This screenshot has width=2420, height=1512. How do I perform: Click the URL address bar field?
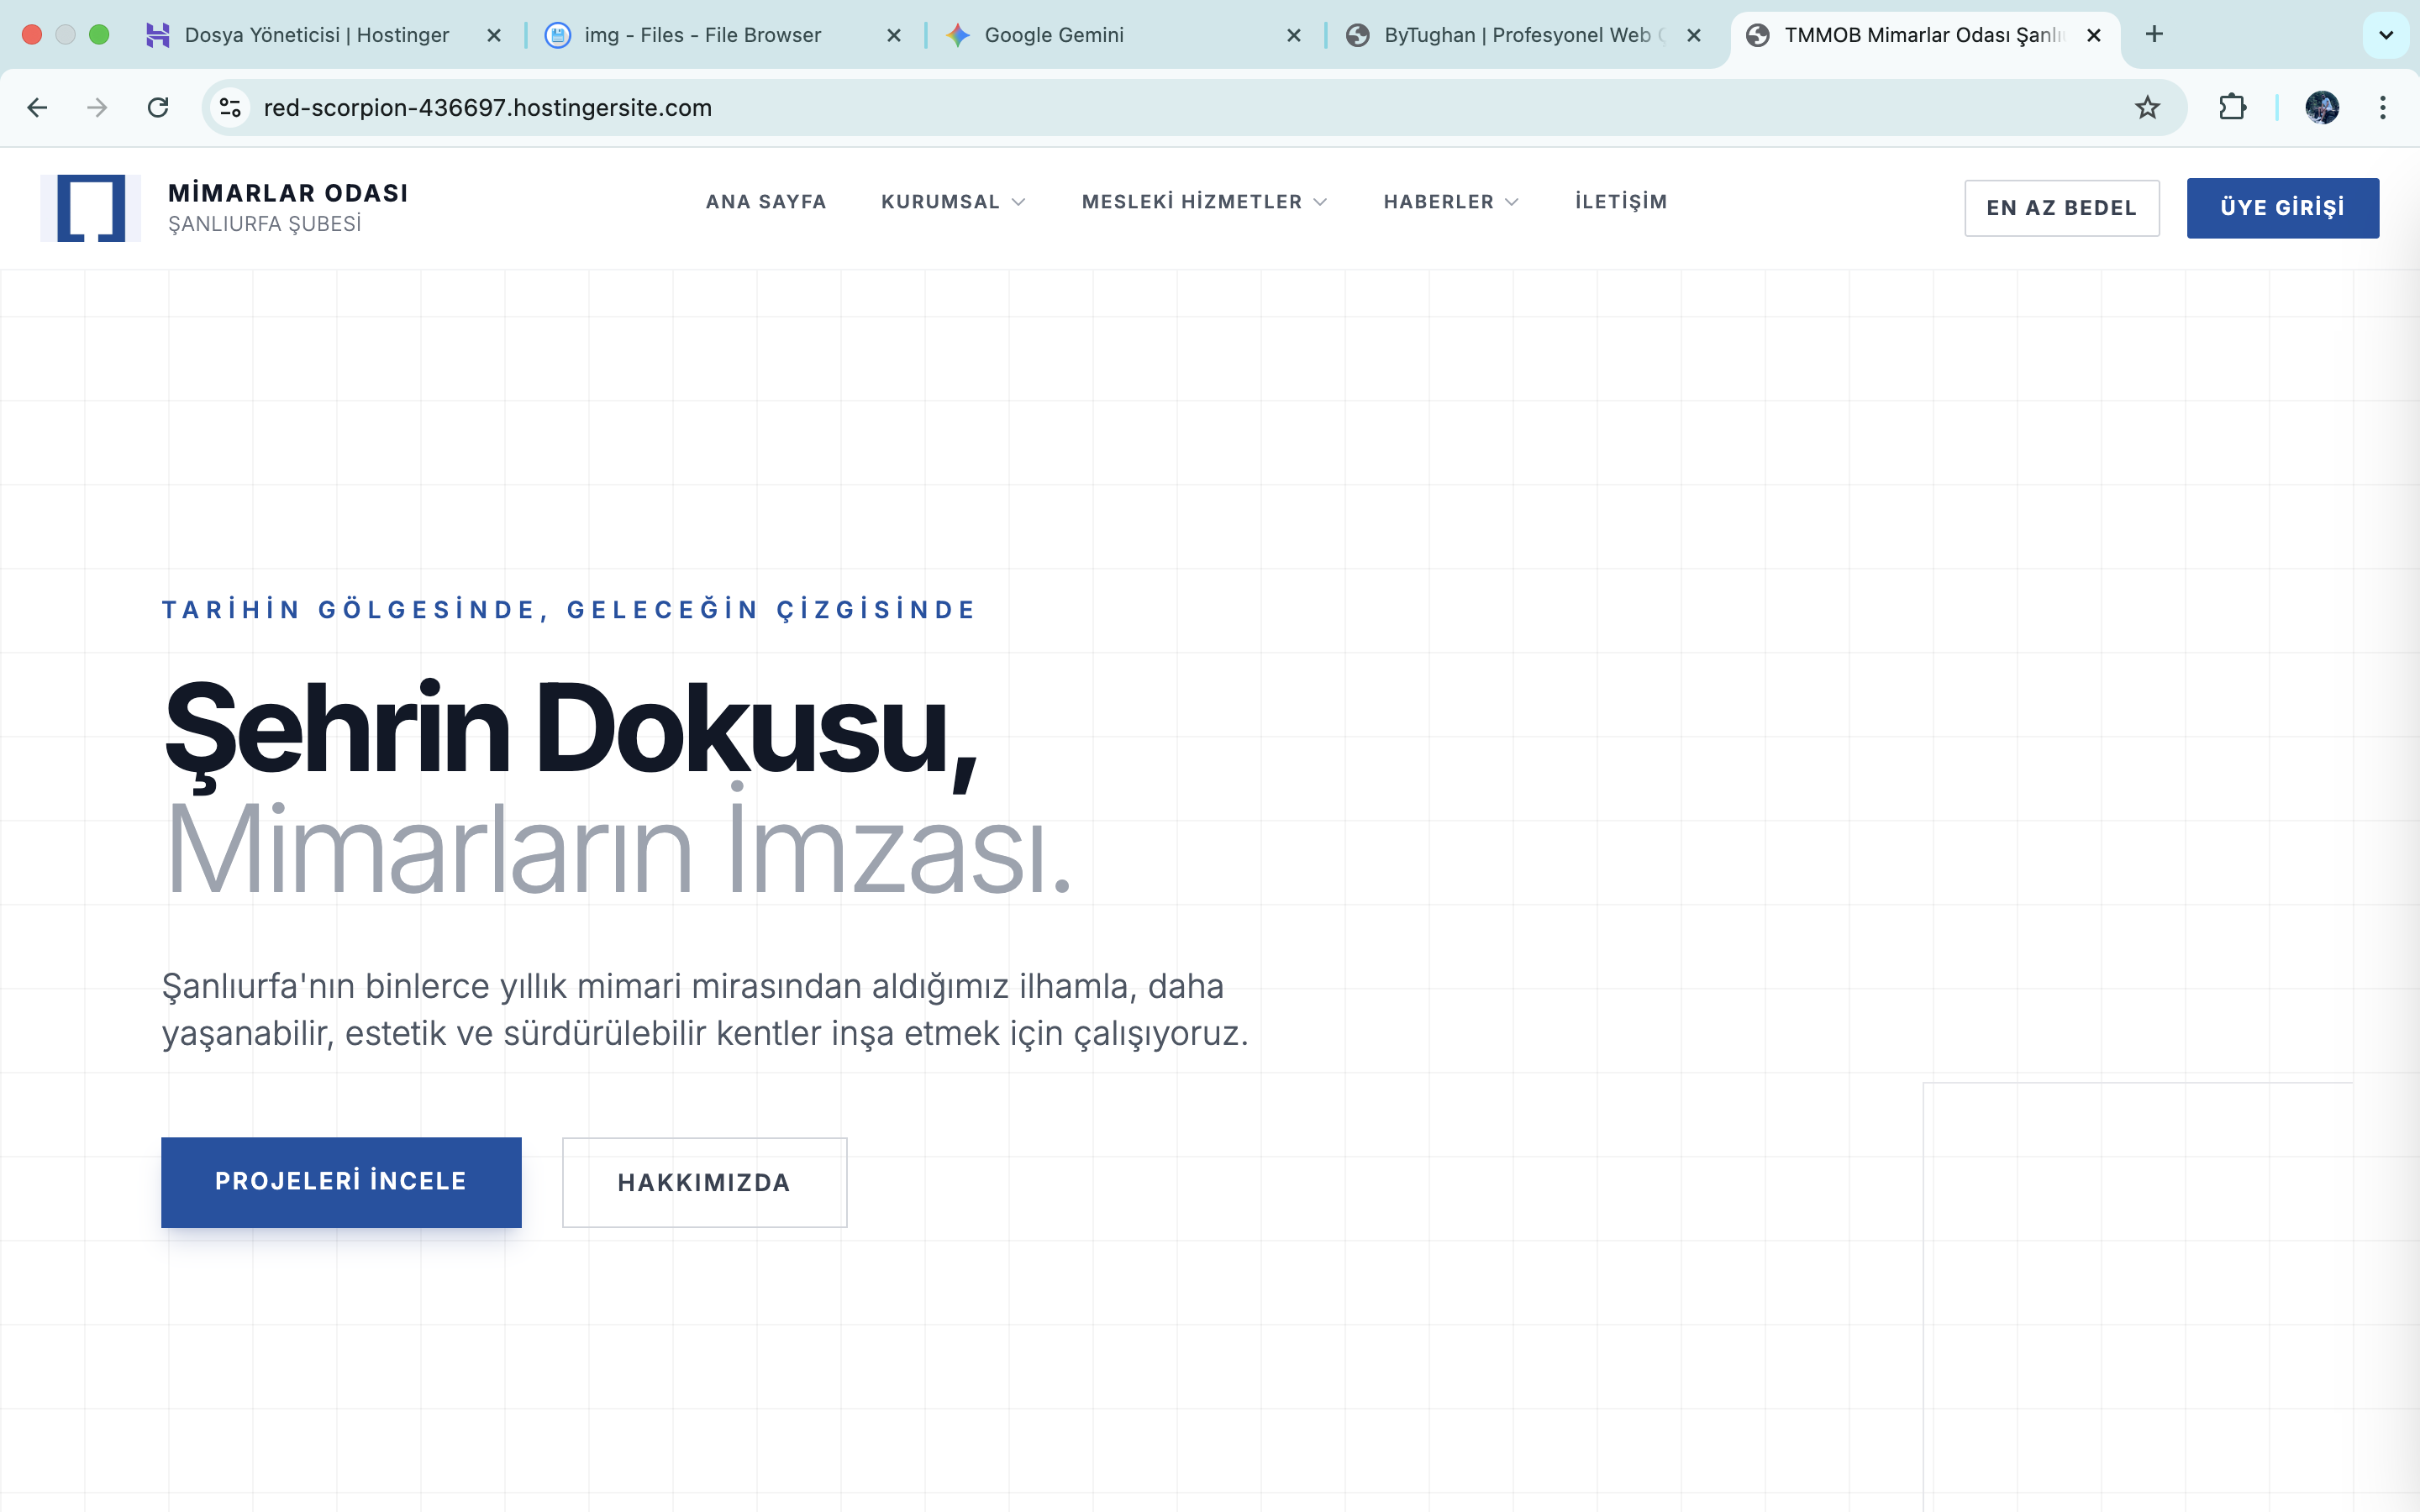pos(1100,107)
